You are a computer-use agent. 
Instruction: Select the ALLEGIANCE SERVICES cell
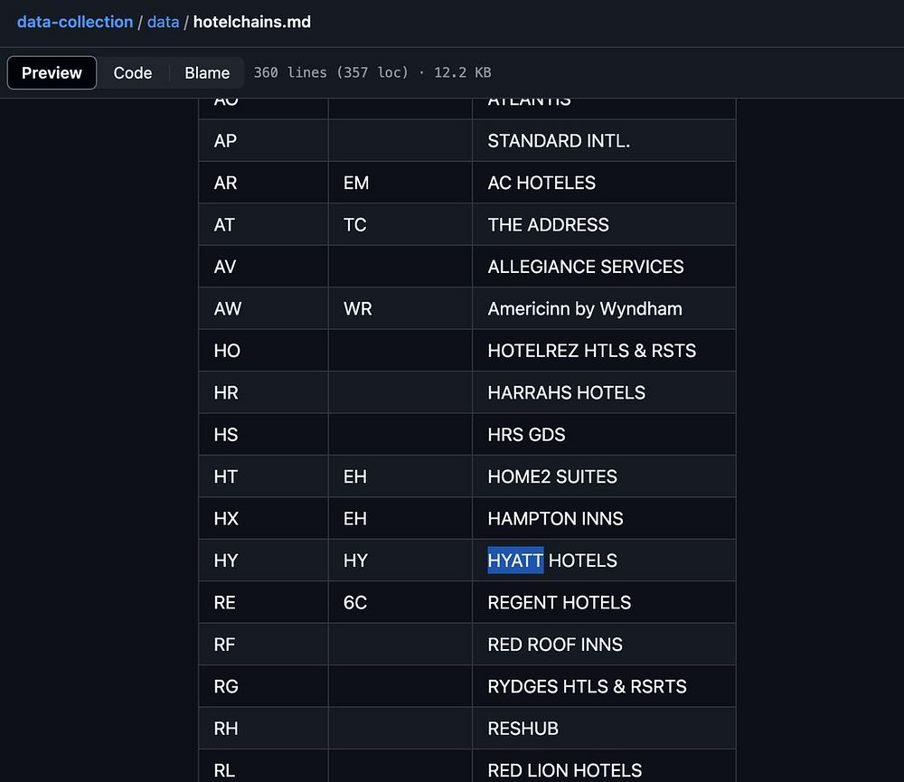point(604,267)
